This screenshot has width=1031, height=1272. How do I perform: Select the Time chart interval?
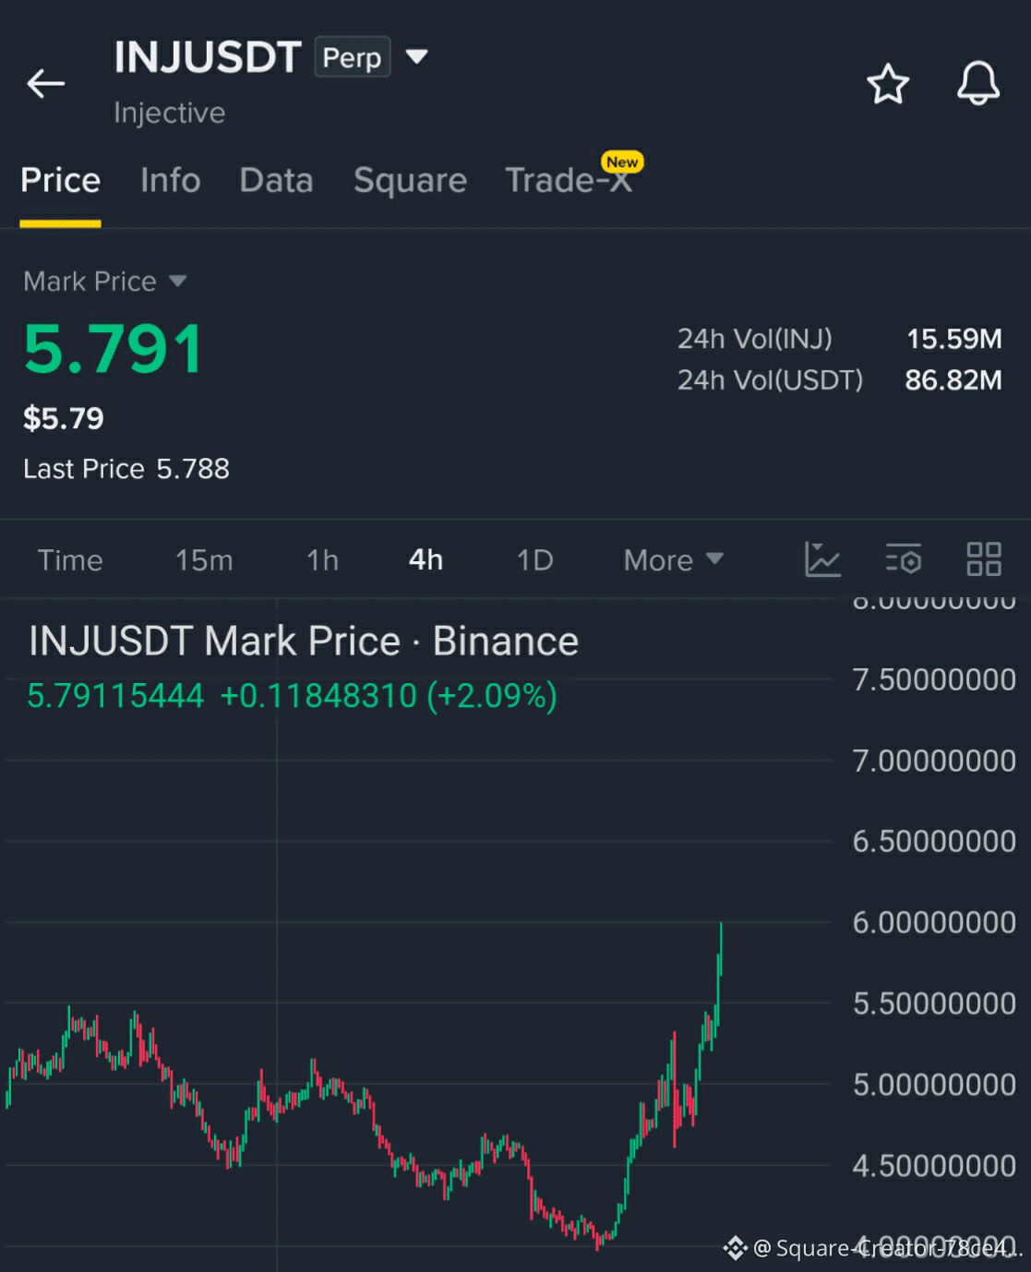pos(70,559)
